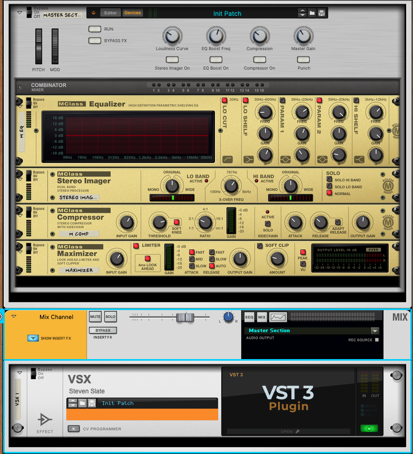413x454 pixels.
Task: Toggle the PARAM 2 enable LED
Action: tap(319, 101)
